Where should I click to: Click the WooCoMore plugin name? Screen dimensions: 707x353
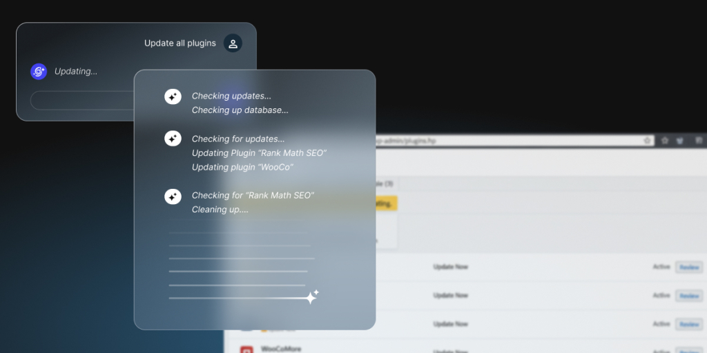280,349
